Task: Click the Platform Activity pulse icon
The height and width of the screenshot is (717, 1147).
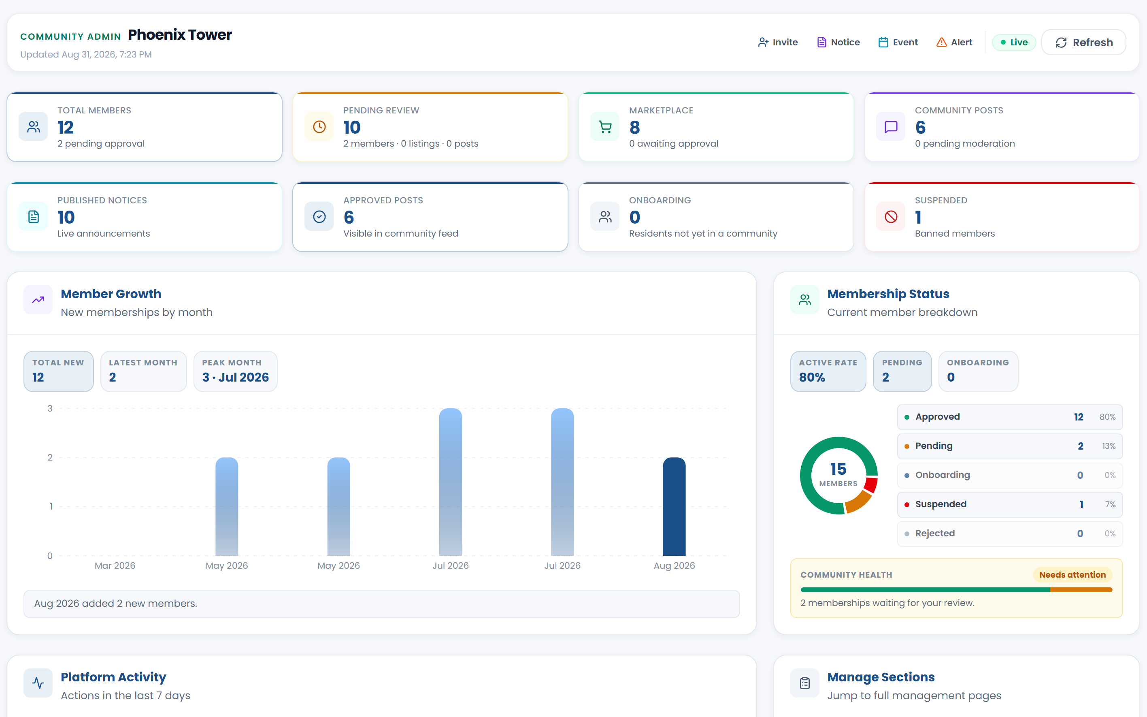Action: click(38, 683)
